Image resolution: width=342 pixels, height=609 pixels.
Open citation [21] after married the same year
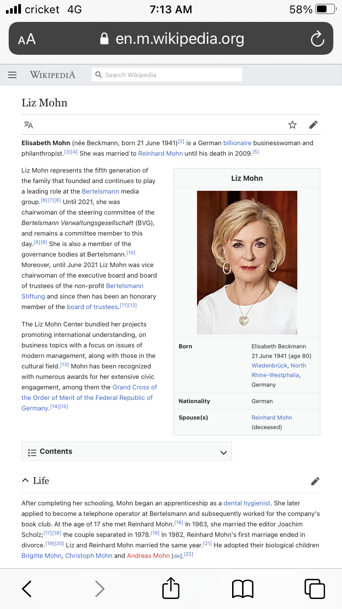[207, 543]
